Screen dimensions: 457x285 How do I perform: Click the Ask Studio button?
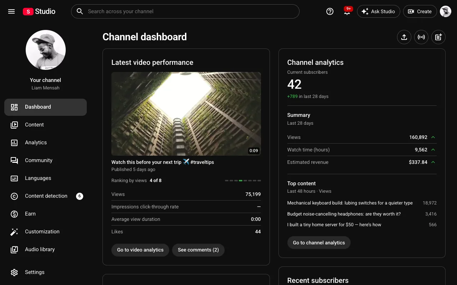(378, 11)
